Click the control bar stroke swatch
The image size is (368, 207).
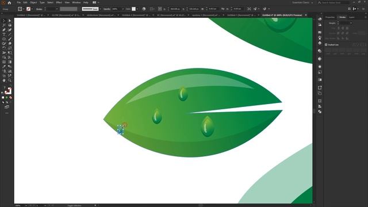[x=28, y=9]
